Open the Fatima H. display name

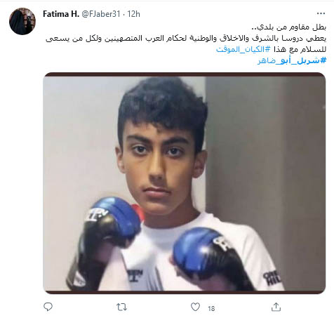[x=61, y=14]
